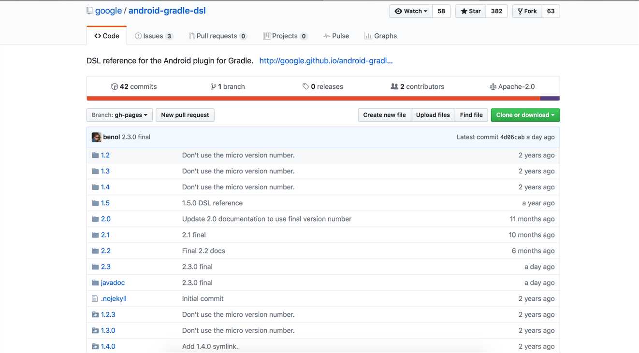The height and width of the screenshot is (353, 639).
Task: Switch to the Pull requests tab
Action: coord(218,36)
